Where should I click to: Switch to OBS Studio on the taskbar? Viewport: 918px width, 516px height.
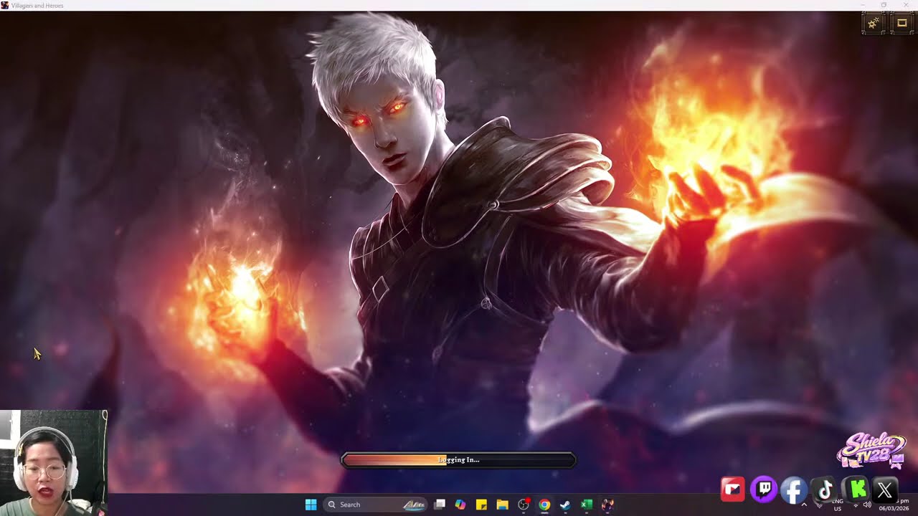524,505
